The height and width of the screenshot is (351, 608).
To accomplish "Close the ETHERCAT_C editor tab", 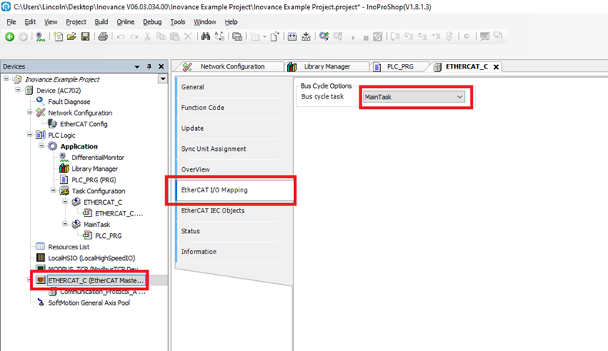I will click(496, 67).
